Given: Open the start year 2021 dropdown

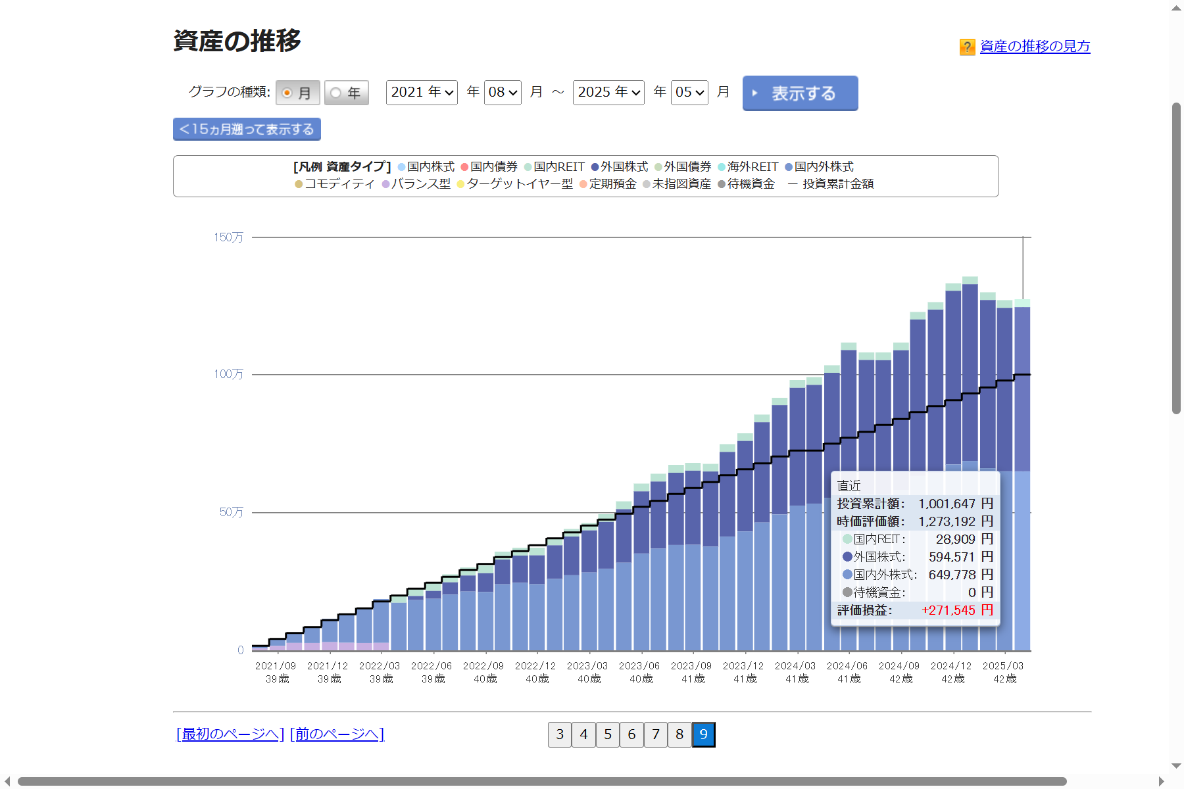Looking at the screenshot, I should (x=422, y=92).
